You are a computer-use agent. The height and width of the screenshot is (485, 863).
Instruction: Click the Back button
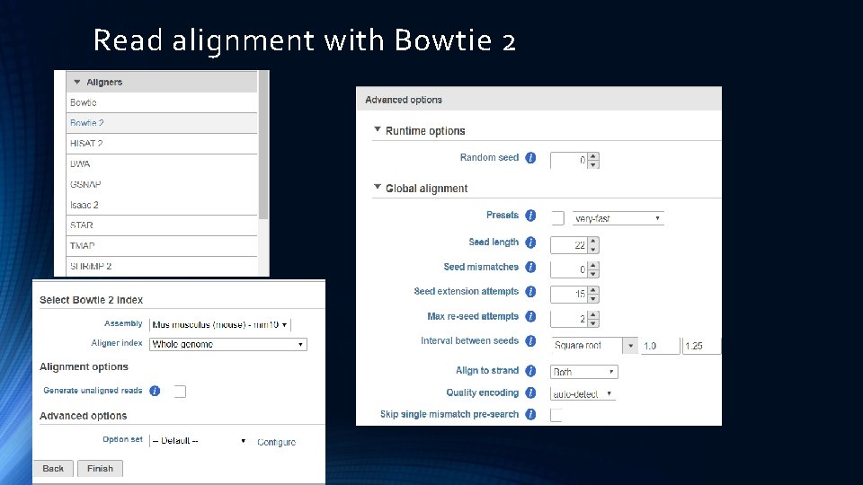[53, 469]
